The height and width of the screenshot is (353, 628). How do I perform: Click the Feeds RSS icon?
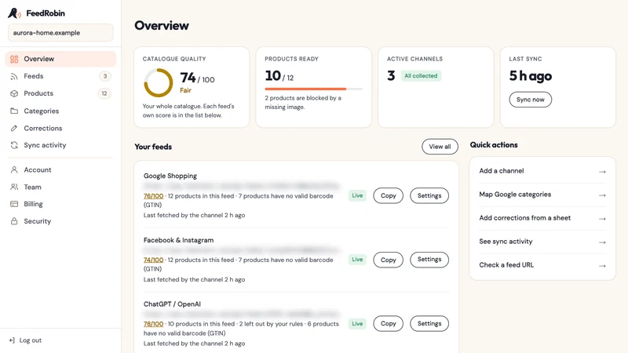click(14, 76)
